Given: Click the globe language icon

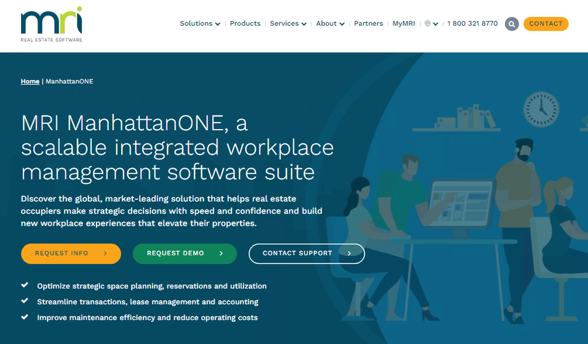Looking at the screenshot, I should pyautogui.click(x=427, y=23).
